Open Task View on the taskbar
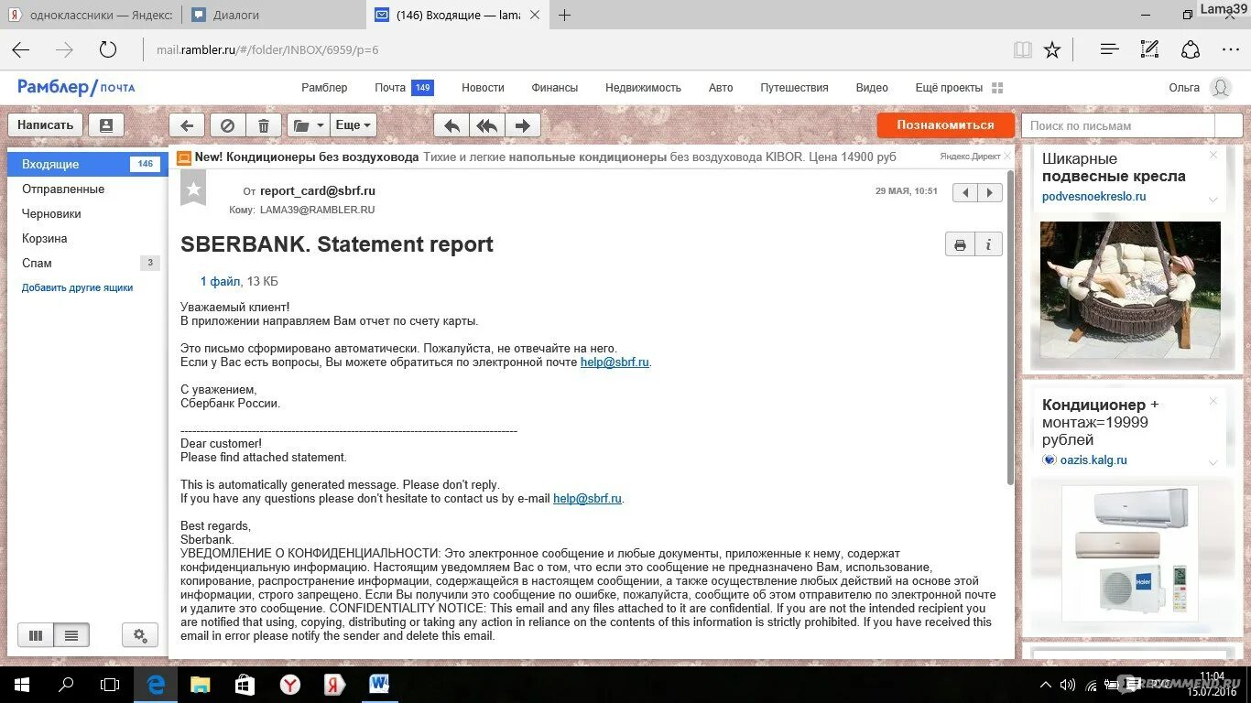Screen dimensions: 1251x703 point(110,684)
